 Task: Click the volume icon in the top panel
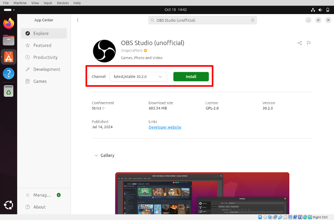click(320, 10)
